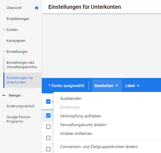Choose Inhaber entfernen menu option
161x153 pixels.
(76, 134)
